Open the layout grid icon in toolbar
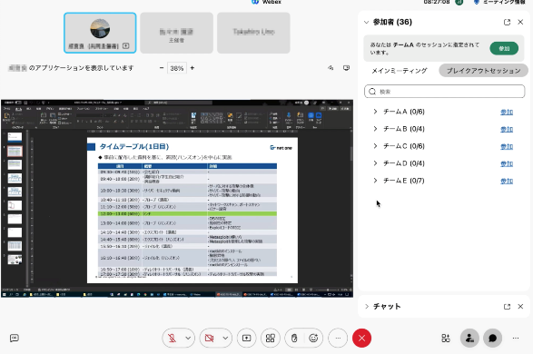 pyautogui.click(x=271, y=338)
